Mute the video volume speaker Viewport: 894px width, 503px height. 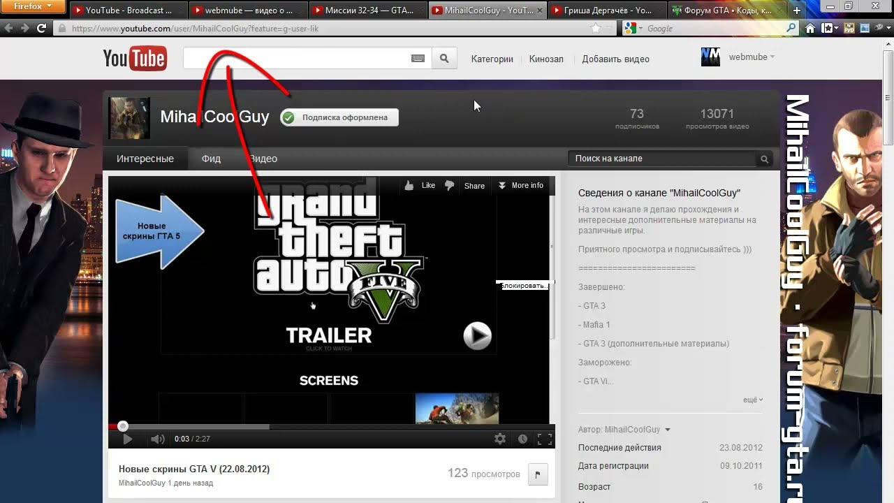click(158, 439)
